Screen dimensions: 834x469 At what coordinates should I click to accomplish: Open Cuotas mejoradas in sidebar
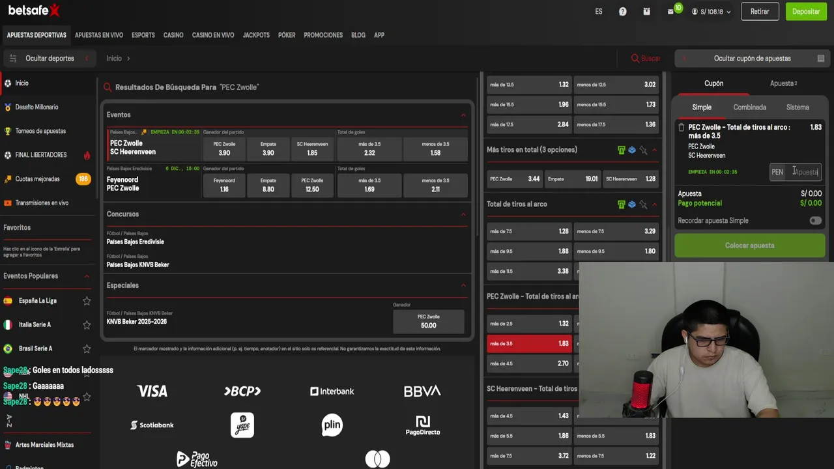point(37,179)
